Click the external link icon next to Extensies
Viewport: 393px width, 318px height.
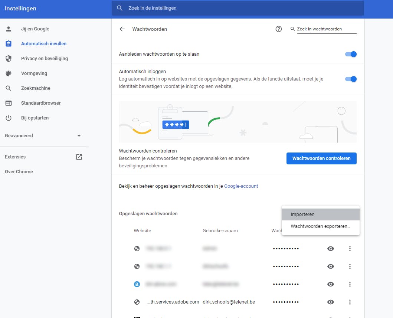tap(79, 157)
